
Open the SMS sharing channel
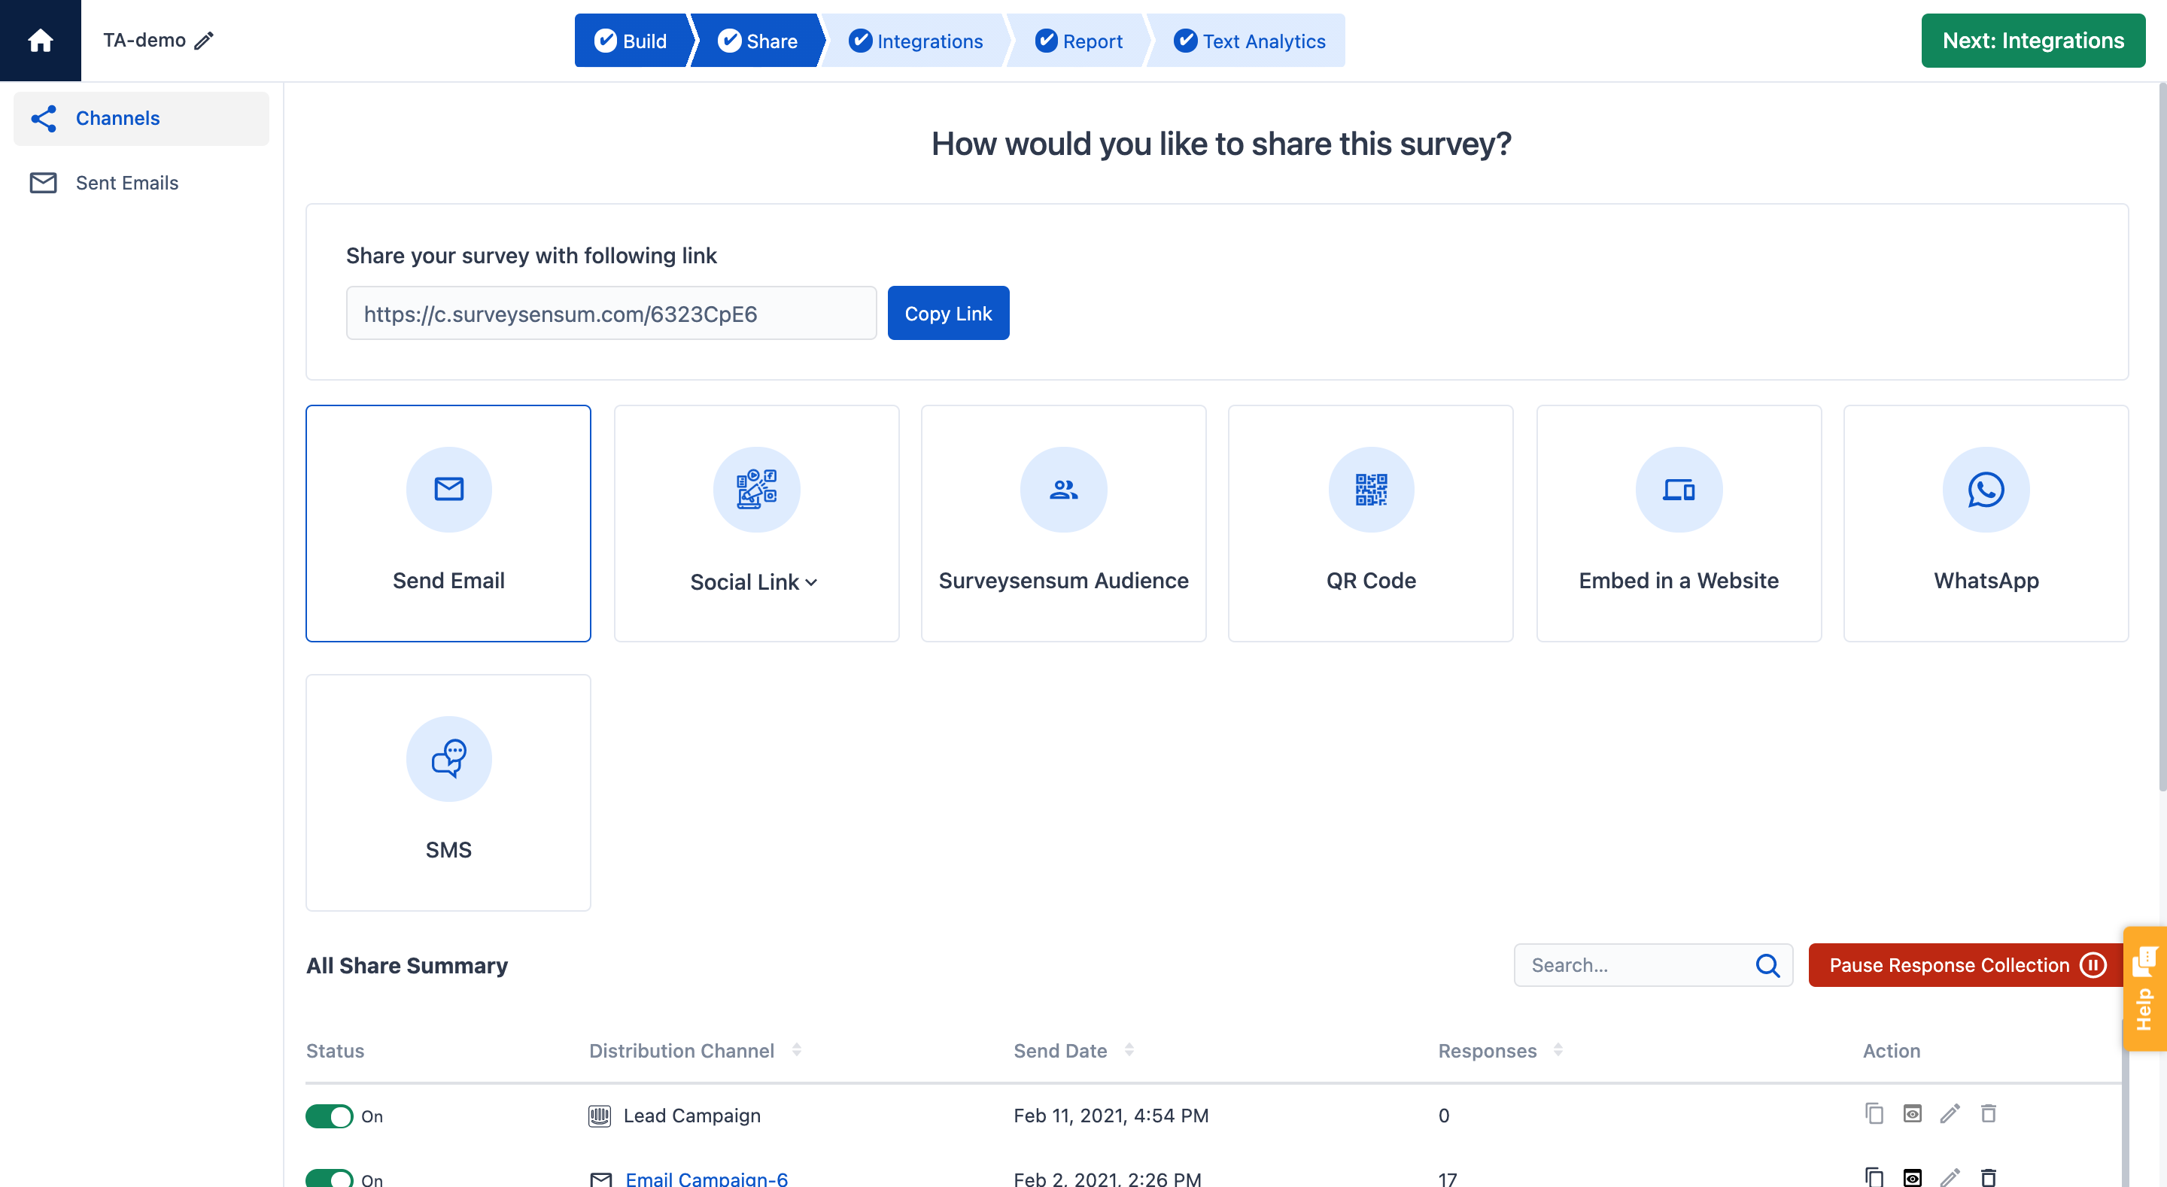448,758
